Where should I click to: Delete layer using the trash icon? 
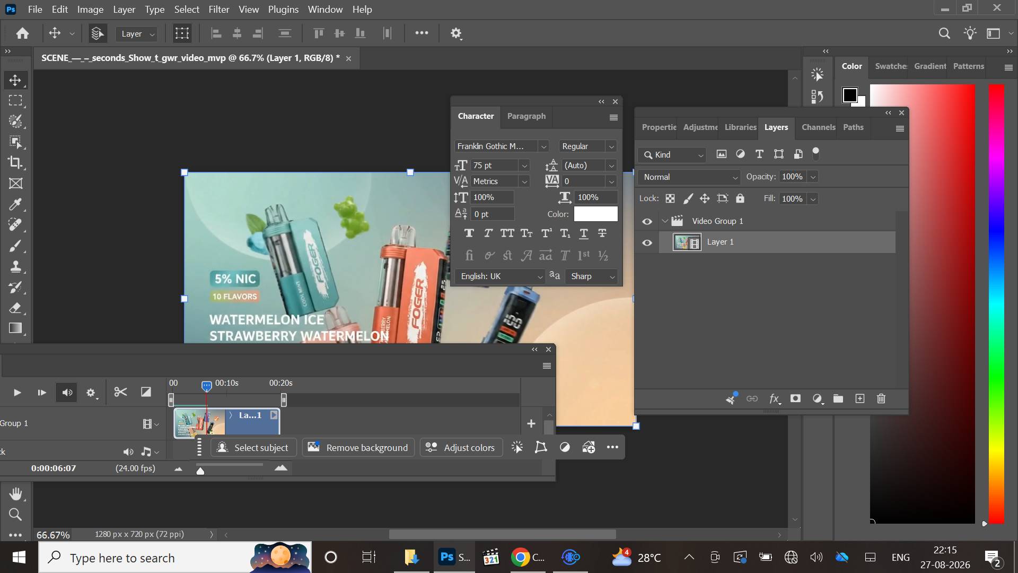coord(881,398)
